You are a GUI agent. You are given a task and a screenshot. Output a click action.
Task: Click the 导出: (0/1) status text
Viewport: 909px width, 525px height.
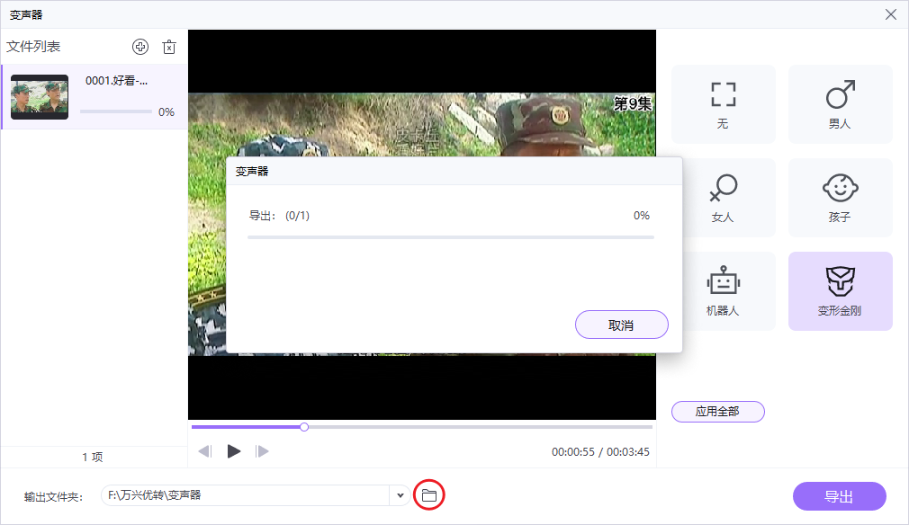coord(279,216)
